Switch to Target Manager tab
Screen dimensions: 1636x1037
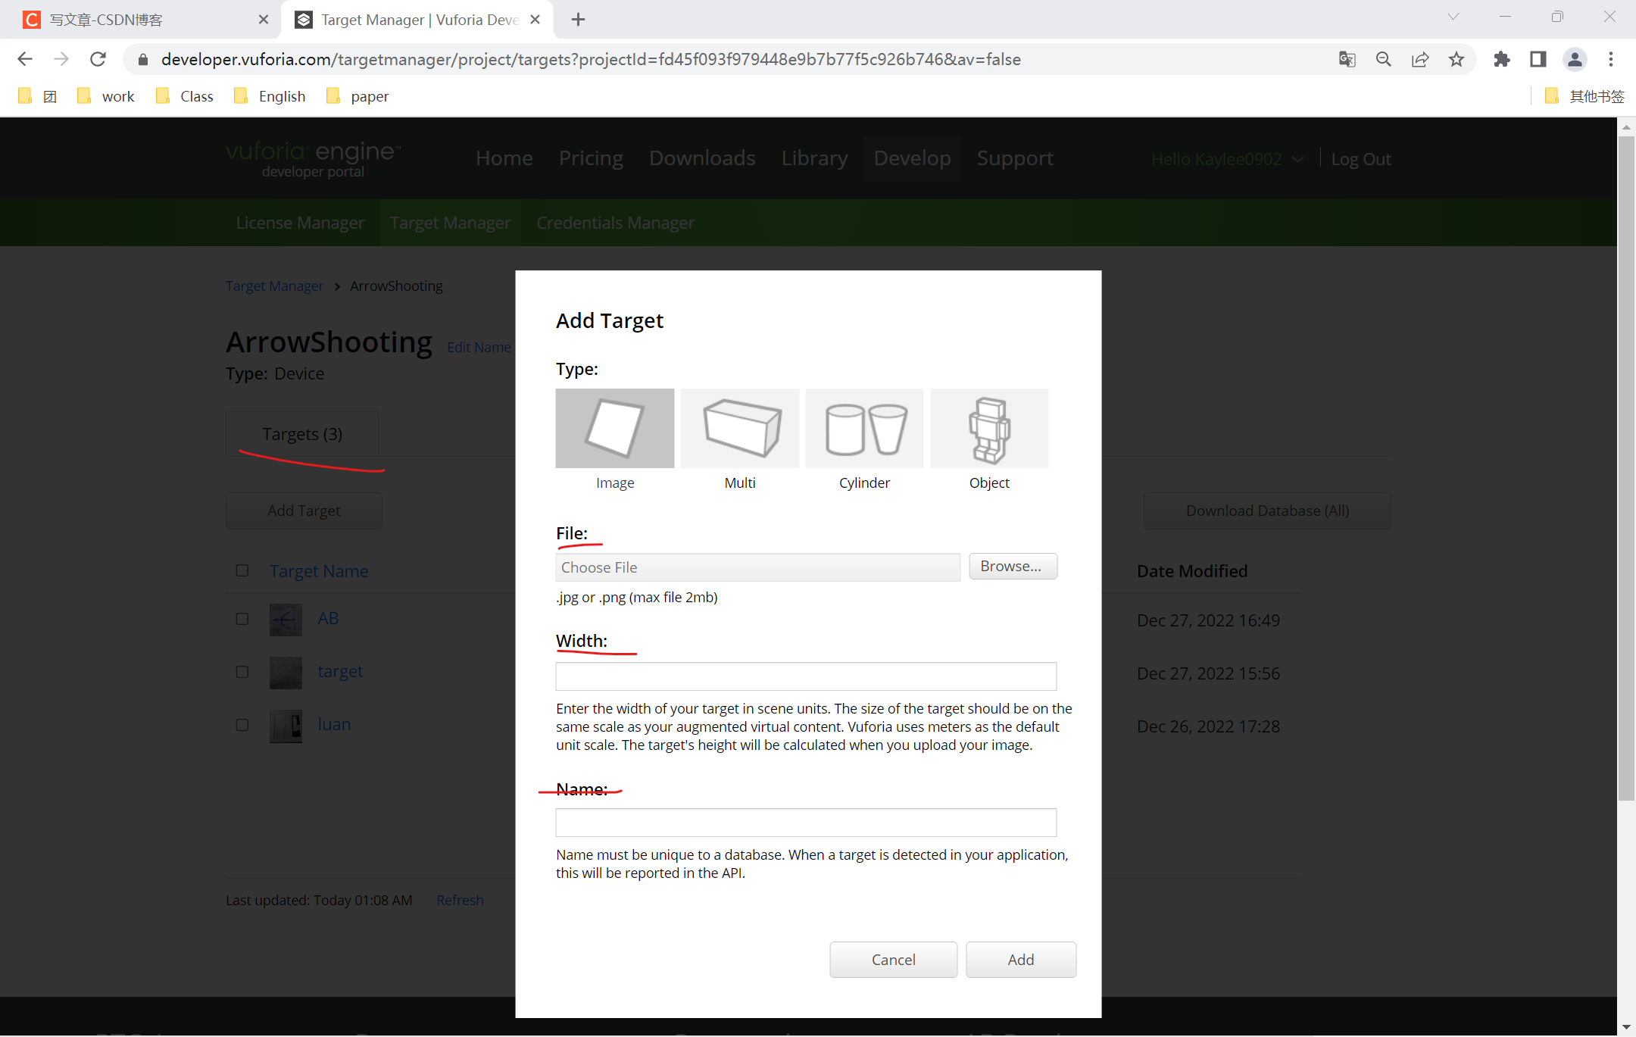click(450, 223)
